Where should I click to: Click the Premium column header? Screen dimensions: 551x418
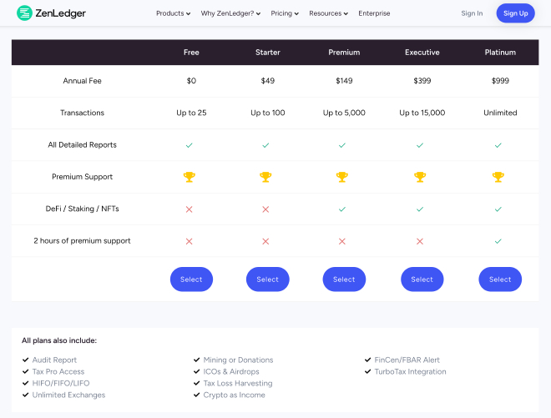click(344, 53)
